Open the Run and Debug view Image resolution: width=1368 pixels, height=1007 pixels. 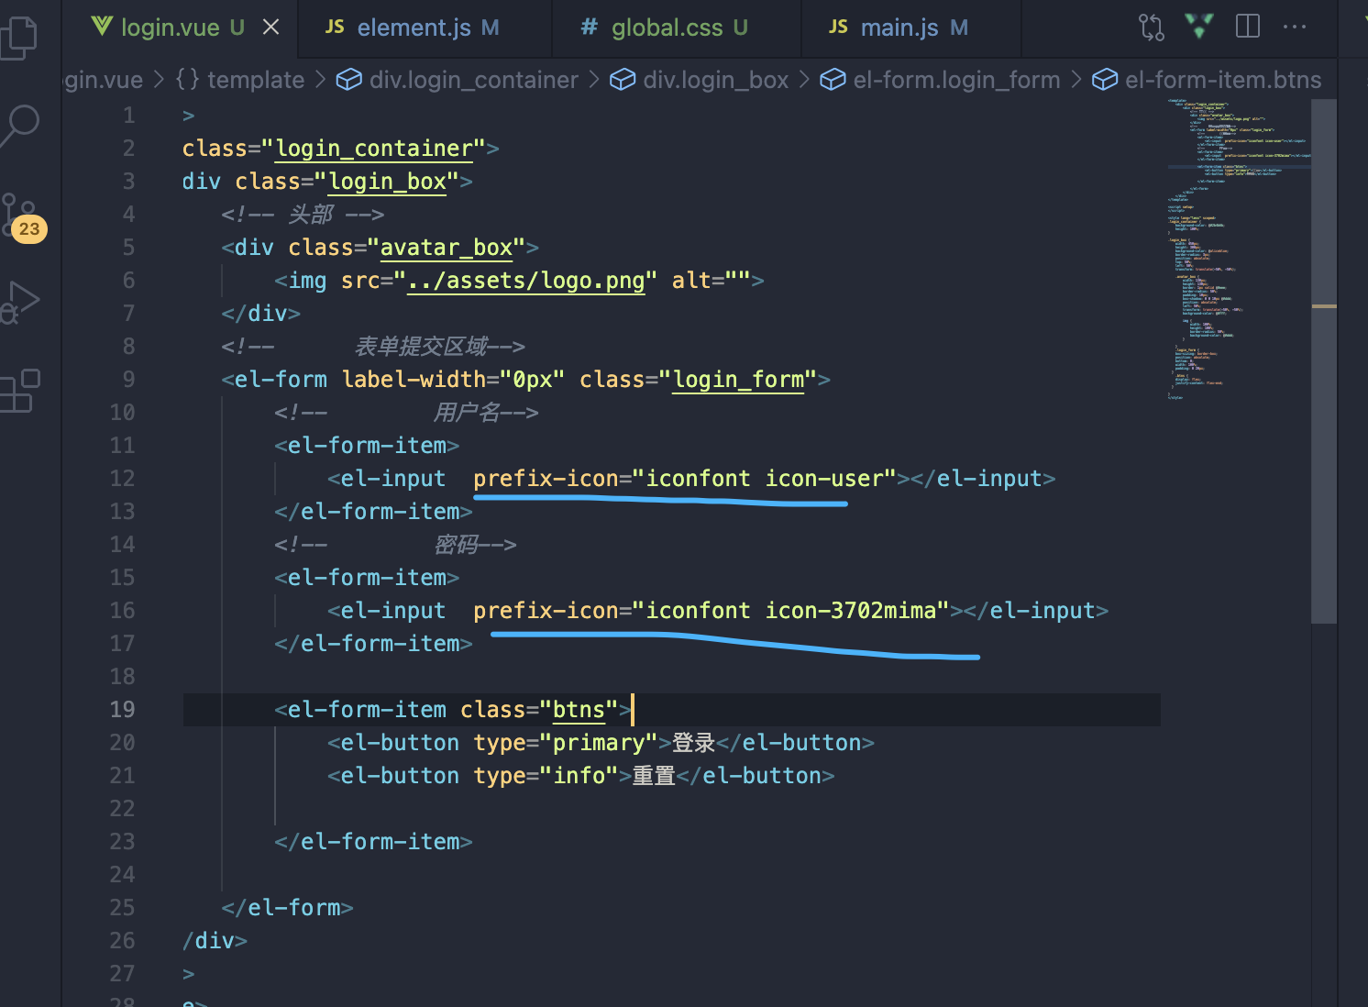coord(20,302)
